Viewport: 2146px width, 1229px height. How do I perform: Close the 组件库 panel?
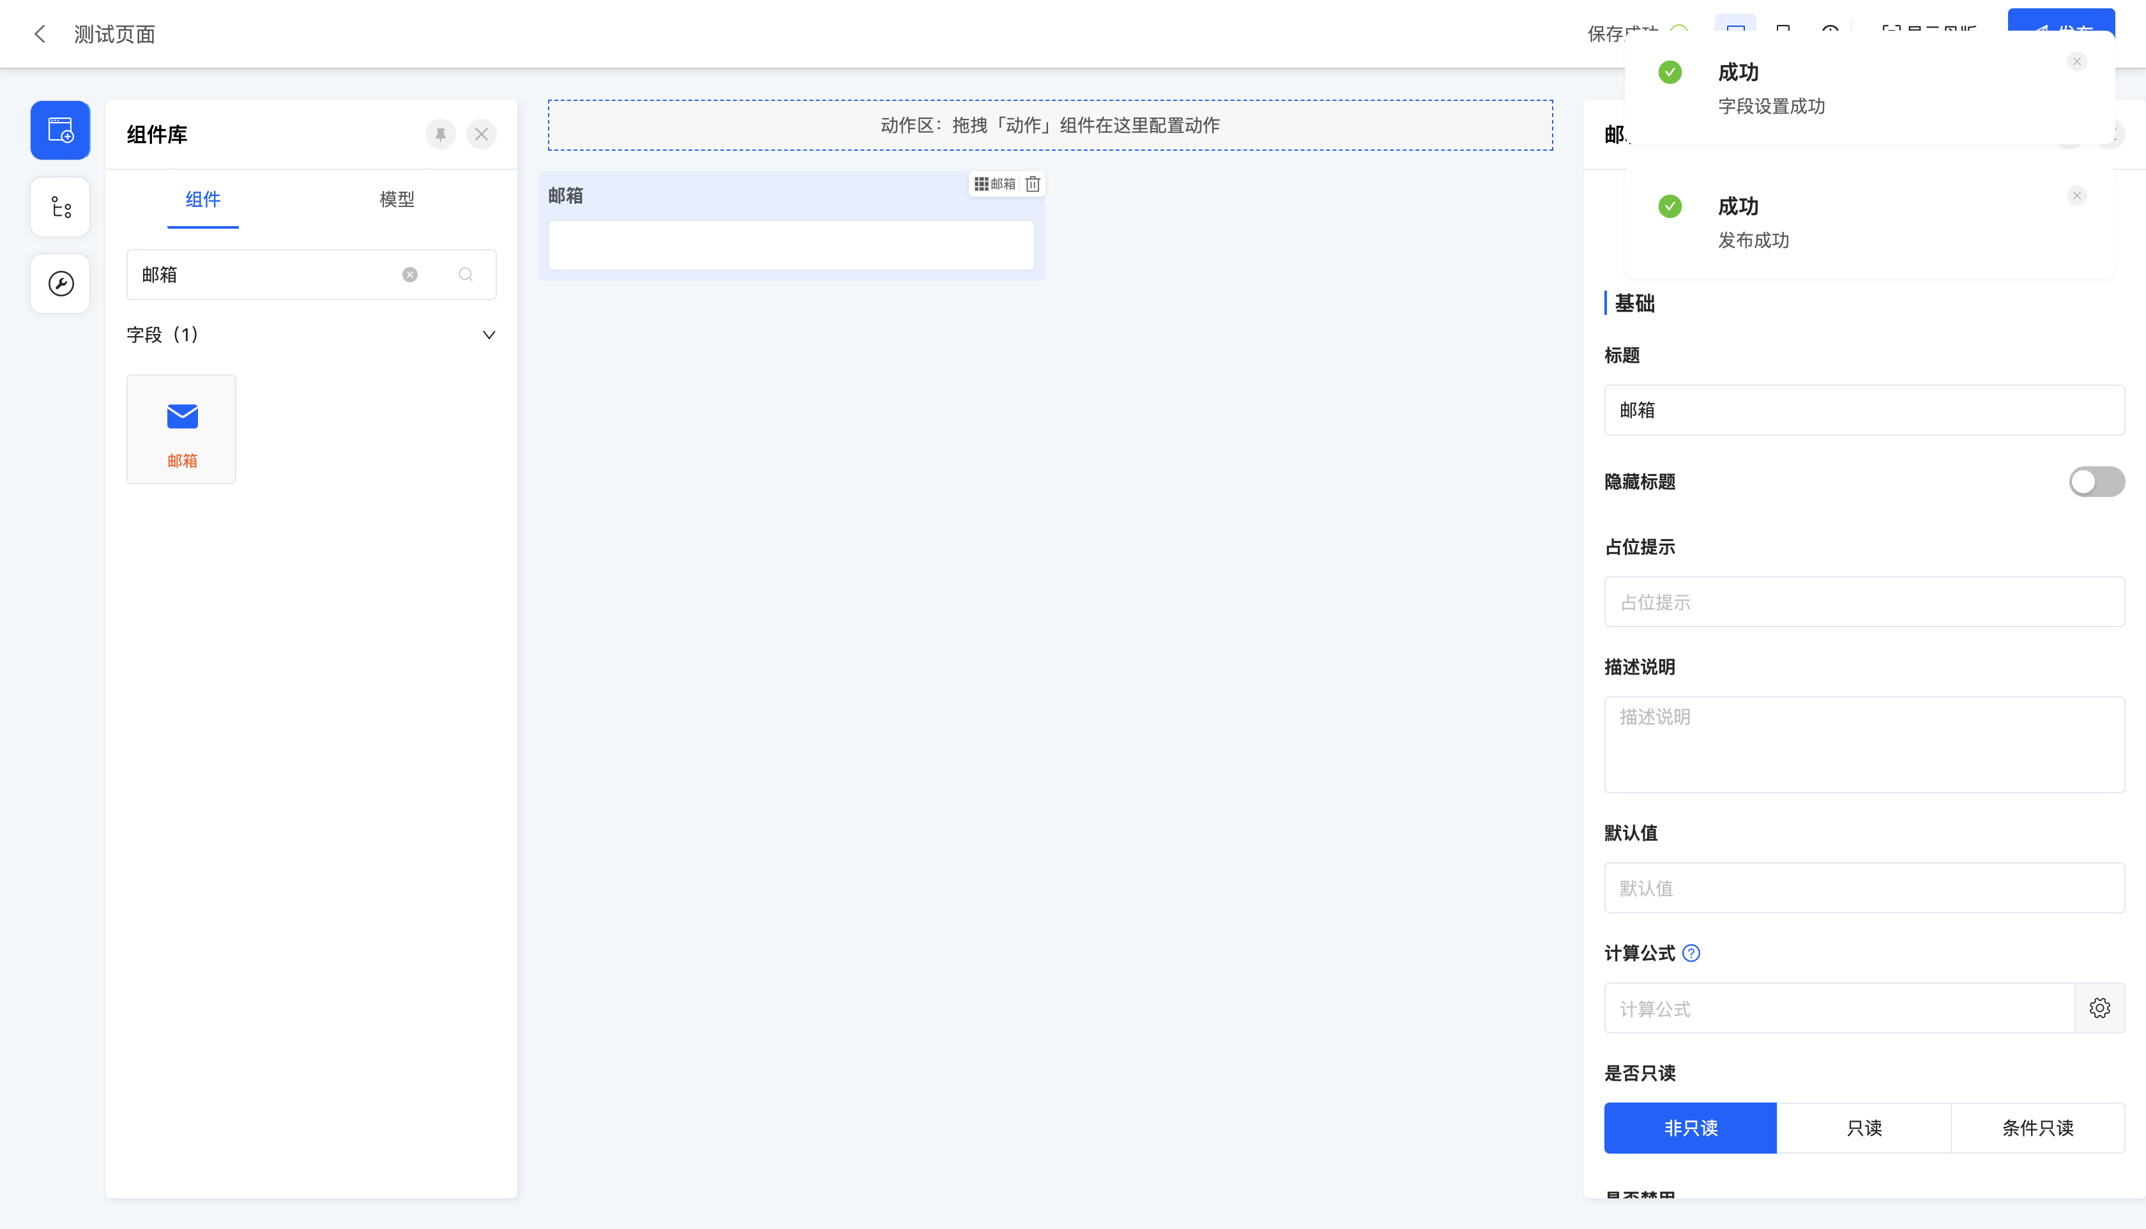pos(481,134)
